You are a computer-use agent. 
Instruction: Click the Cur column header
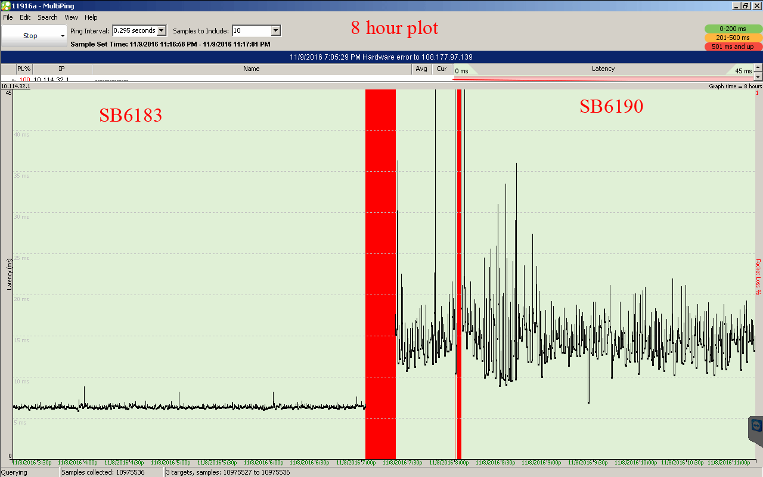coord(442,69)
